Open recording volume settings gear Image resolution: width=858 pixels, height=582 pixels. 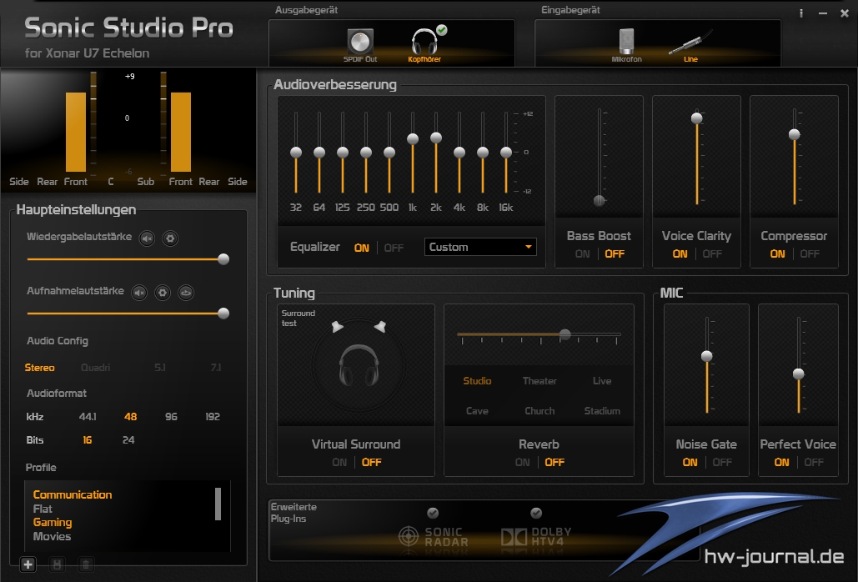tap(163, 292)
